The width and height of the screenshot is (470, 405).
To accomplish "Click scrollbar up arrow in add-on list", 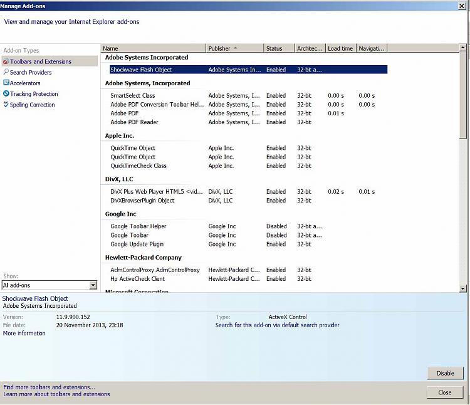I will [x=463, y=48].
